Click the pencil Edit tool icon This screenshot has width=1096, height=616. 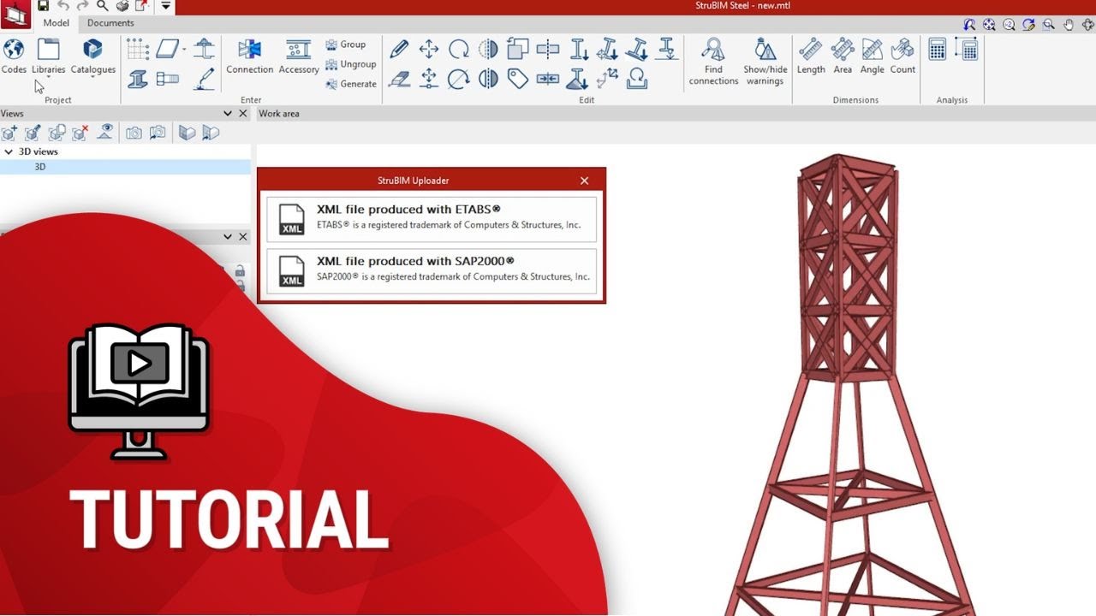point(399,49)
